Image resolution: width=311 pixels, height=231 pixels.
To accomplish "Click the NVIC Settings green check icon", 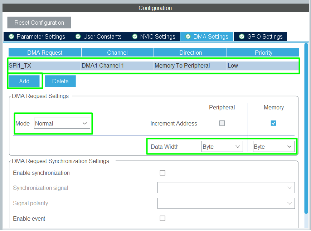I will pyautogui.click(x=135, y=36).
